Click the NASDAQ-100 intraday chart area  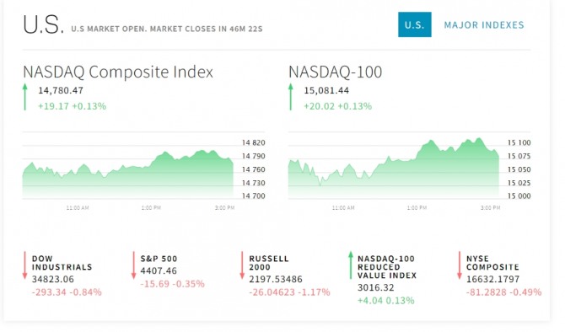394,169
